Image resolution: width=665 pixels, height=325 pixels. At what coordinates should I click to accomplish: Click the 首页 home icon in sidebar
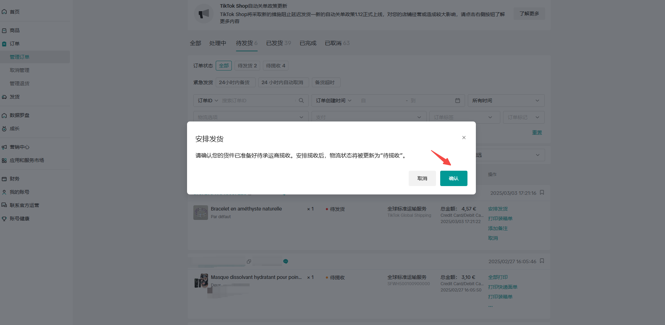pos(4,12)
